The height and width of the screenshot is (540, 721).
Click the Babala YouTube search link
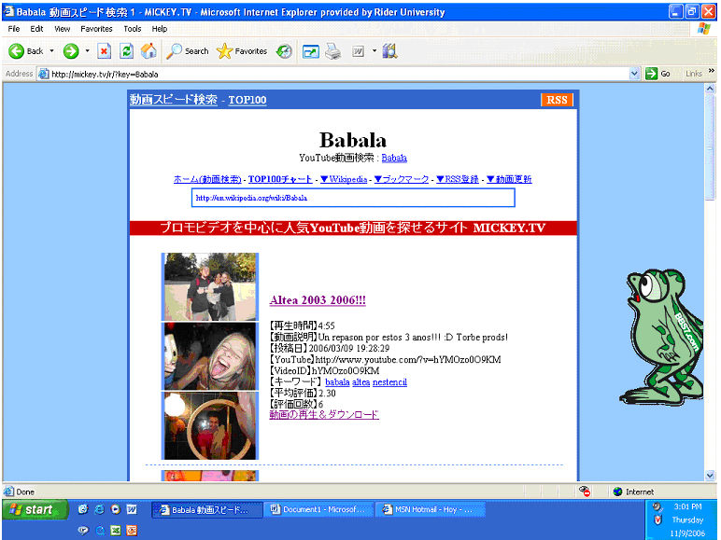click(x=394, y=158)
